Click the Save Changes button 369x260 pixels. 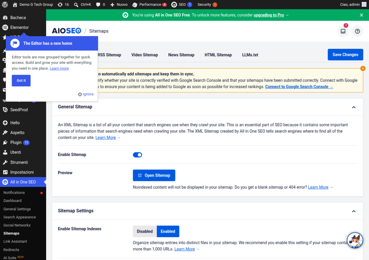pyautogui.click(x=345, y=55)
